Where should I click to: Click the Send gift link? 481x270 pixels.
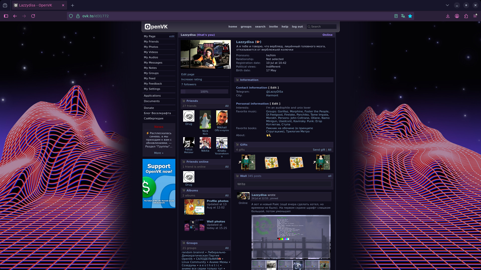[x=319, y=150]
